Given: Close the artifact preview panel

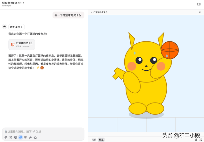Looking at the screenshot, I should tap(200, 12).
